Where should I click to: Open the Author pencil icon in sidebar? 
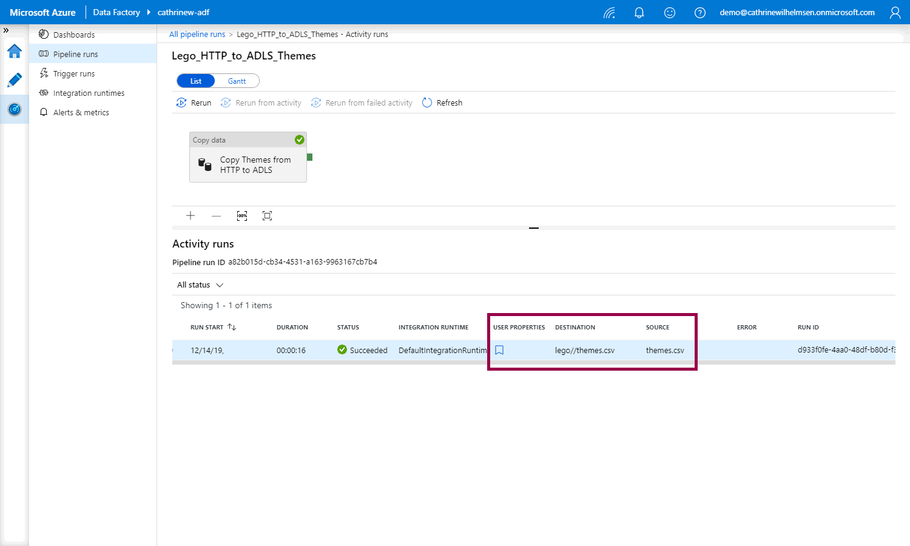tap(15, 80)
